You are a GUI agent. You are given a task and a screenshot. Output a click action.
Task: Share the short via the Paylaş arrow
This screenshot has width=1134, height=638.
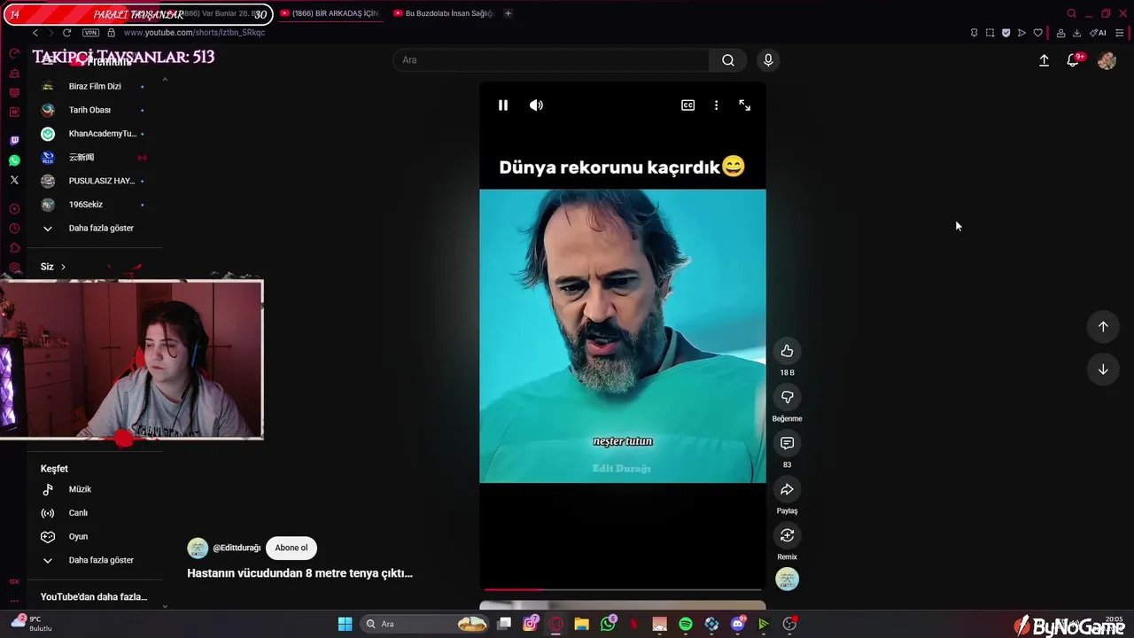pyautogui.click(x=787, y=489)
